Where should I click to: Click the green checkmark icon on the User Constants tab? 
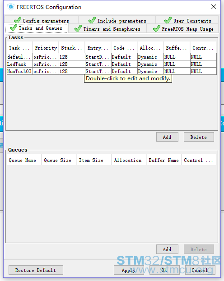(x=168, y=20)
